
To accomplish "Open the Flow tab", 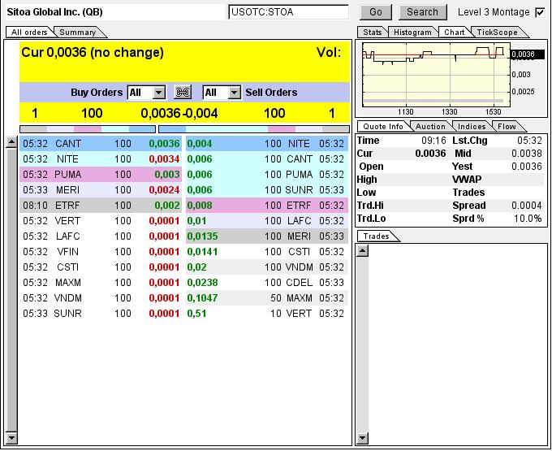I will pyautogui.click(x=507, y=127).
